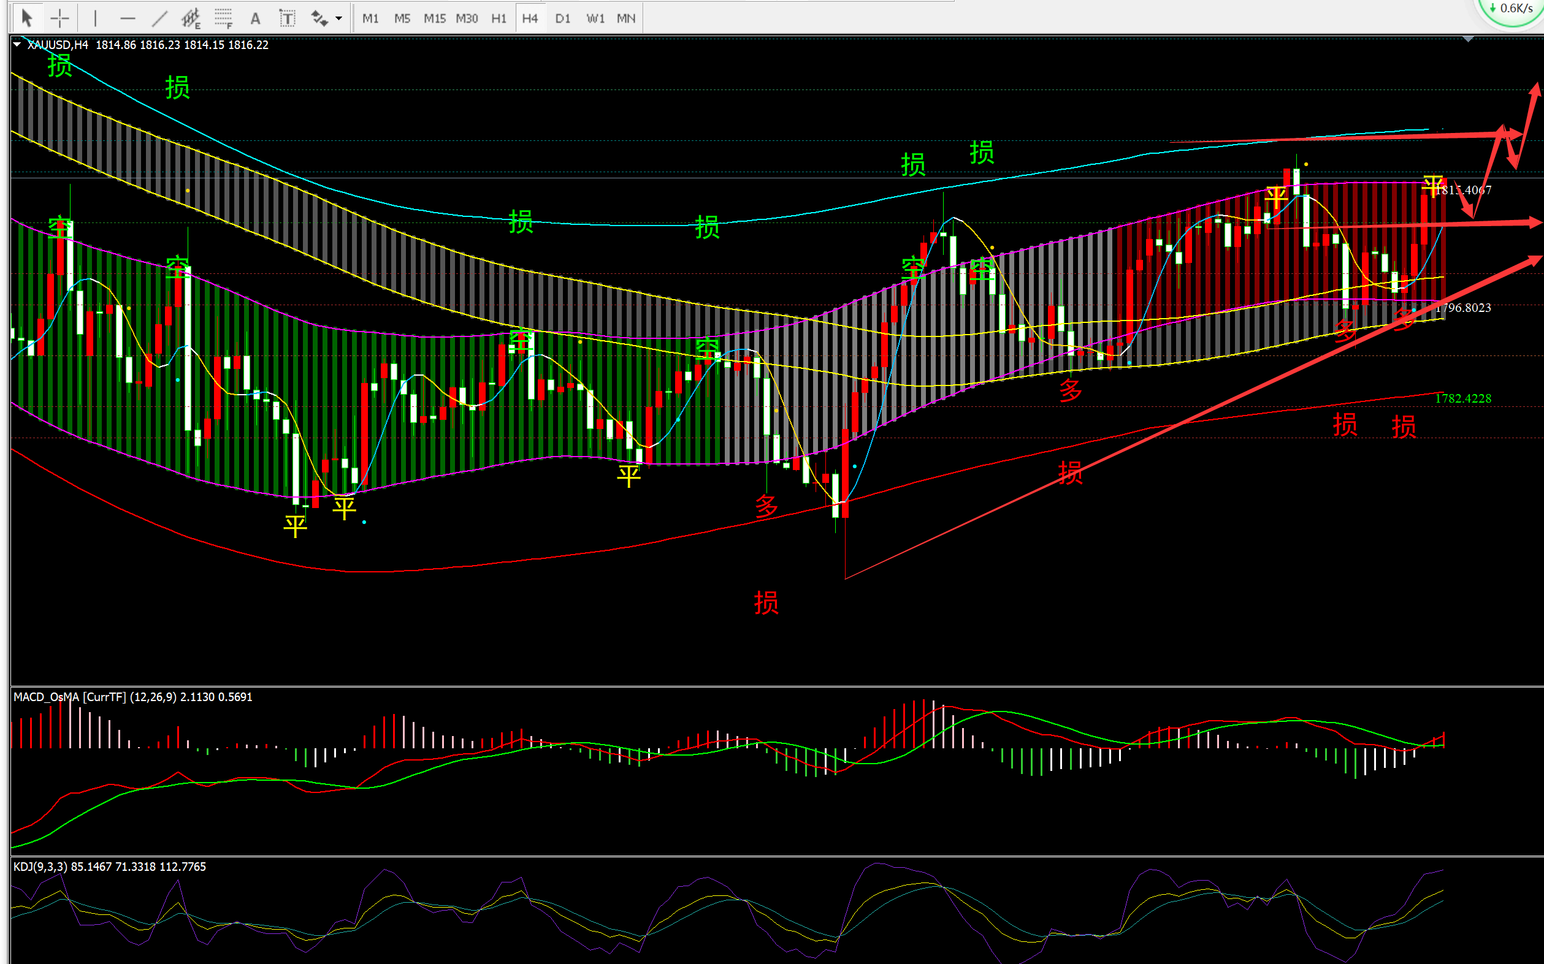Screen dimensions: 1544x964
Task: Pick the Fibonacci retracement tool
Action: (223, 18)
